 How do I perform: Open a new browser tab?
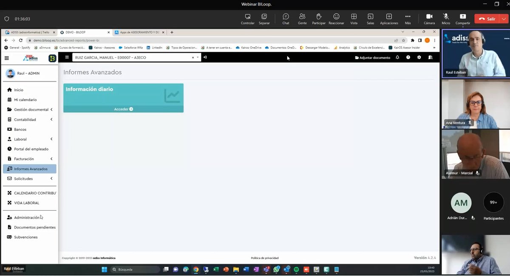[x=172, y=32]
